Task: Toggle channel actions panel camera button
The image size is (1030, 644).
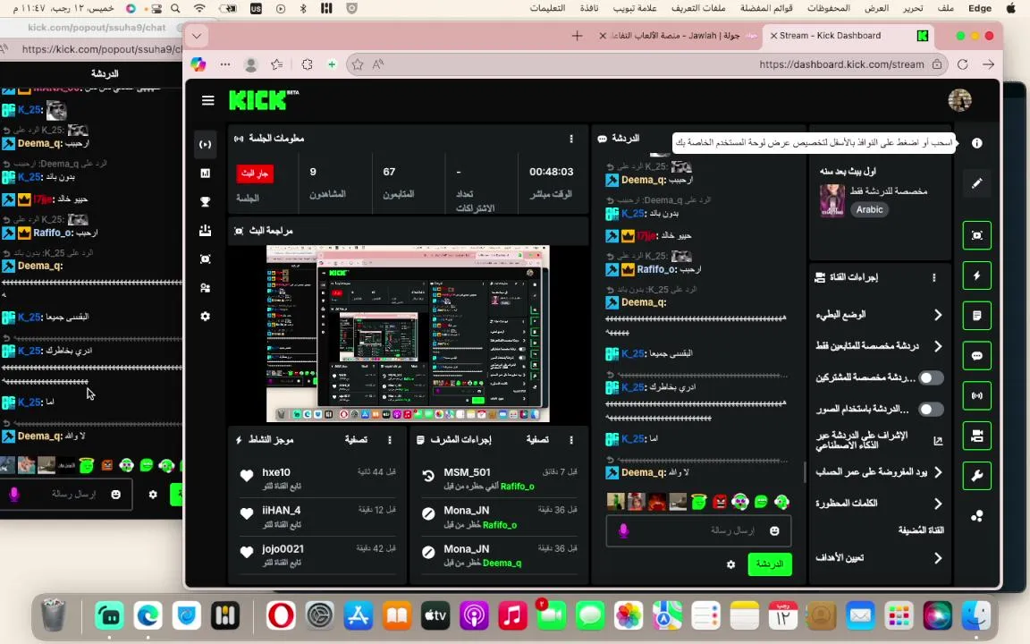Action: pyautogui.click(x=976, y=436)
